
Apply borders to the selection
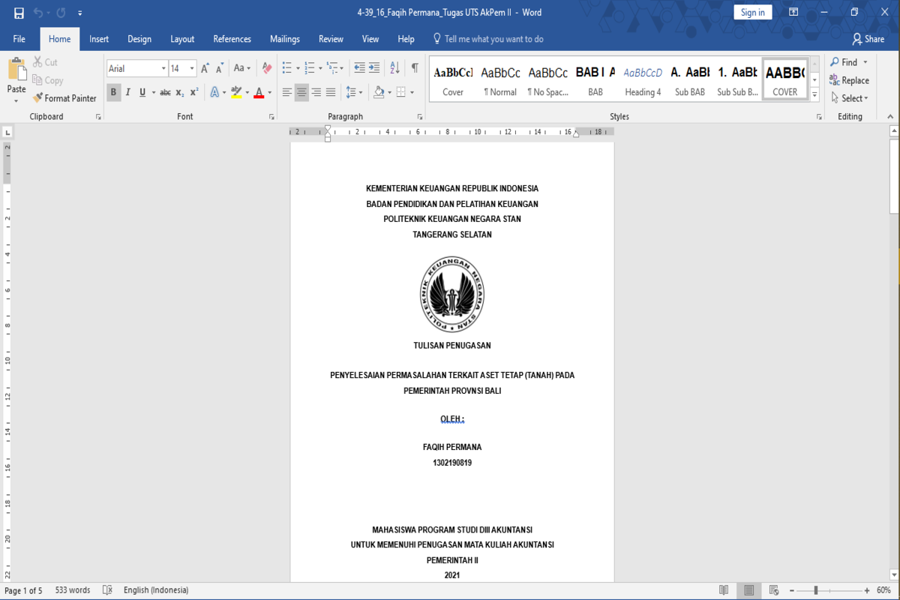point(400,92)
